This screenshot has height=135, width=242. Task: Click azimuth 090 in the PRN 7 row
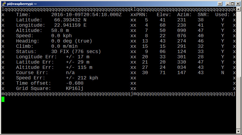tap(182, 30)
